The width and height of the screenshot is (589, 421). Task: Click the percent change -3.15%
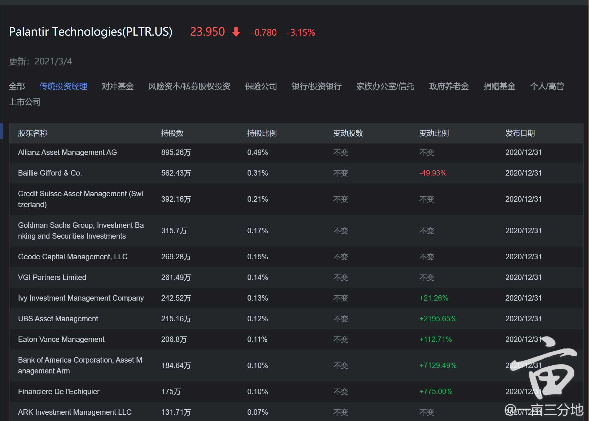pos(301,32)
